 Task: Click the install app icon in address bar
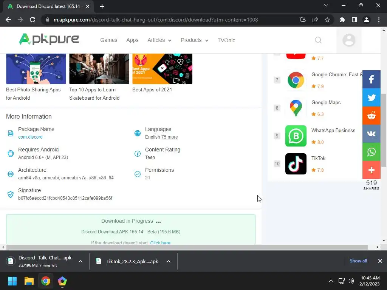coord(303,20)
